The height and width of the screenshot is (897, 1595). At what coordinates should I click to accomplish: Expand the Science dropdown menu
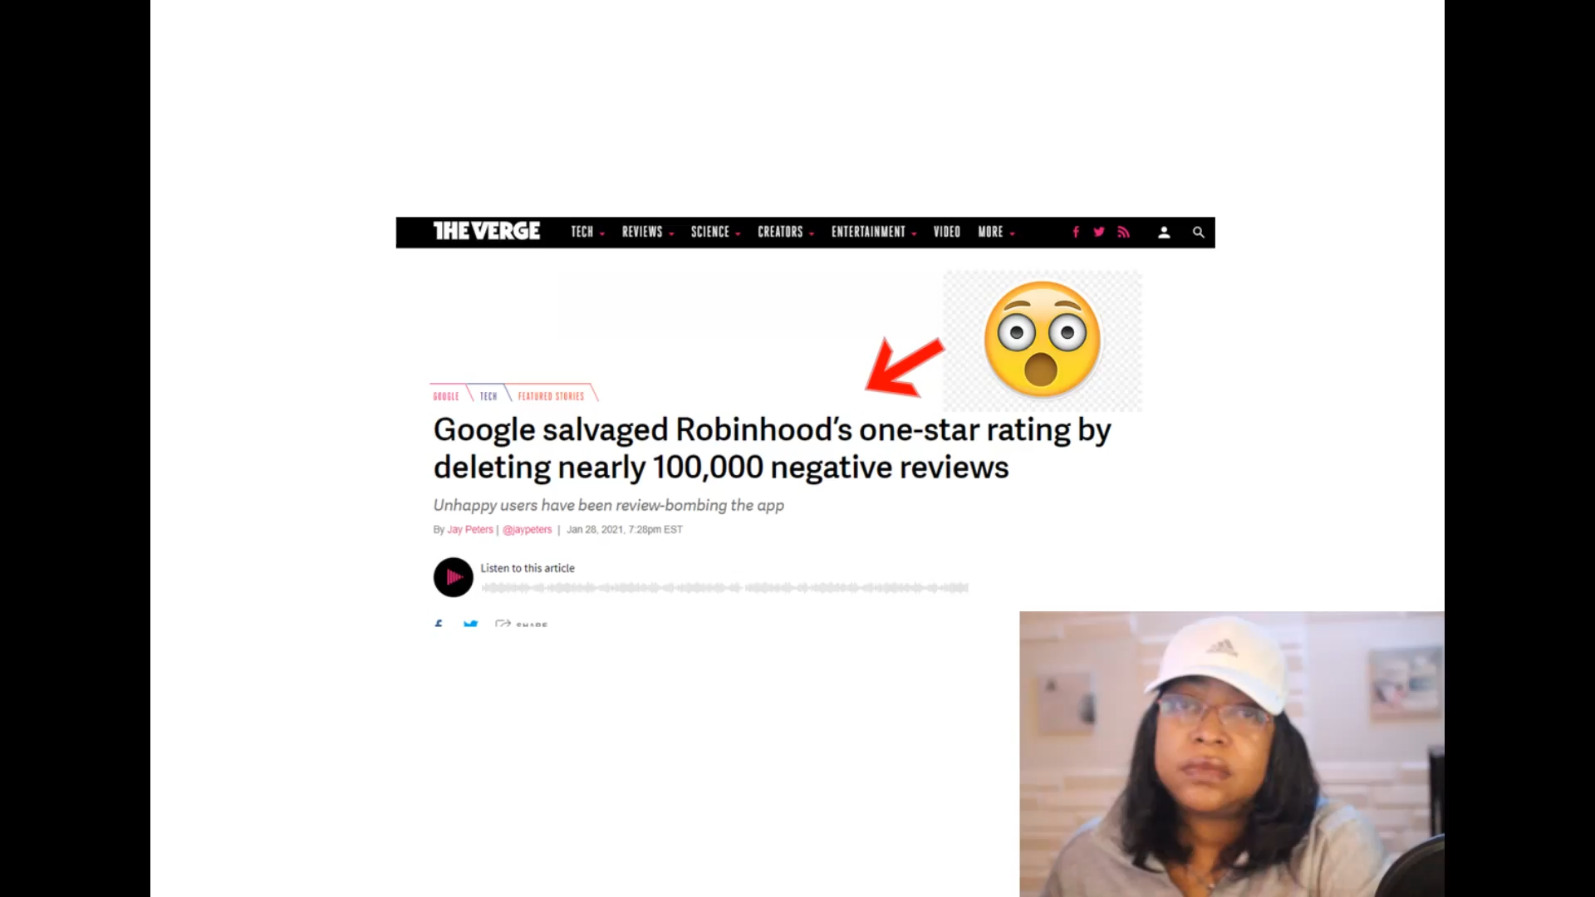tap(715, 233)
